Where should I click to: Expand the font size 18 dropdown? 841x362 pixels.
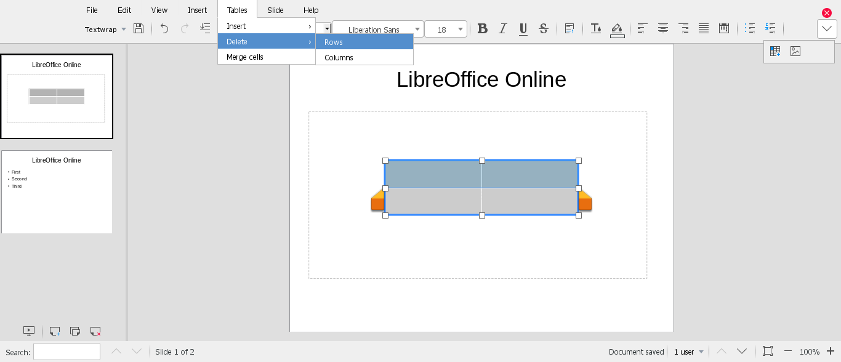460,30
